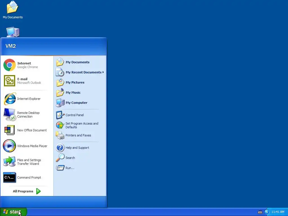The image size is (288, 216).
Task: Click the My Recent Documents clock icon
Action: (x=60, y=72)
